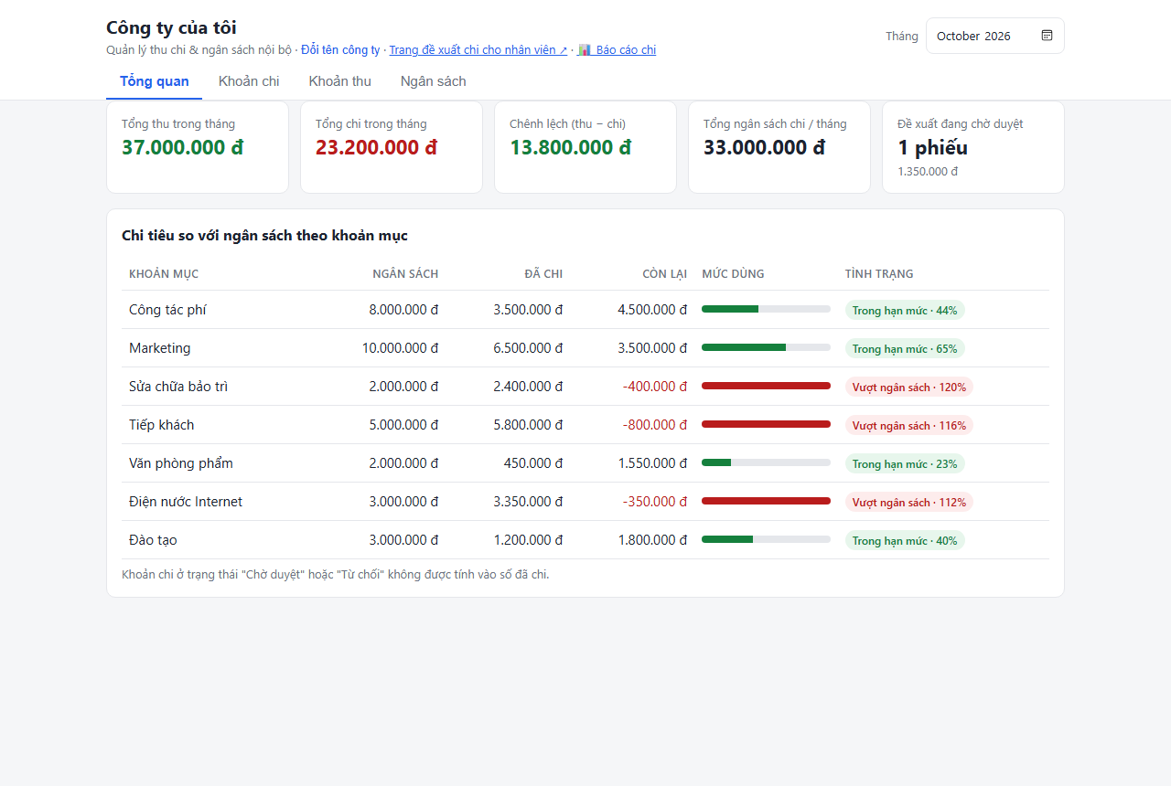This screenshot has height=786, width=1171.
Task: Click the KHOẢN MỤC column header
Action: [x=164, y=273]
